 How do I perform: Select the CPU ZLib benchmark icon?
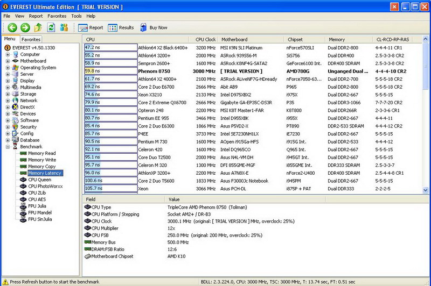coord(23,193)
